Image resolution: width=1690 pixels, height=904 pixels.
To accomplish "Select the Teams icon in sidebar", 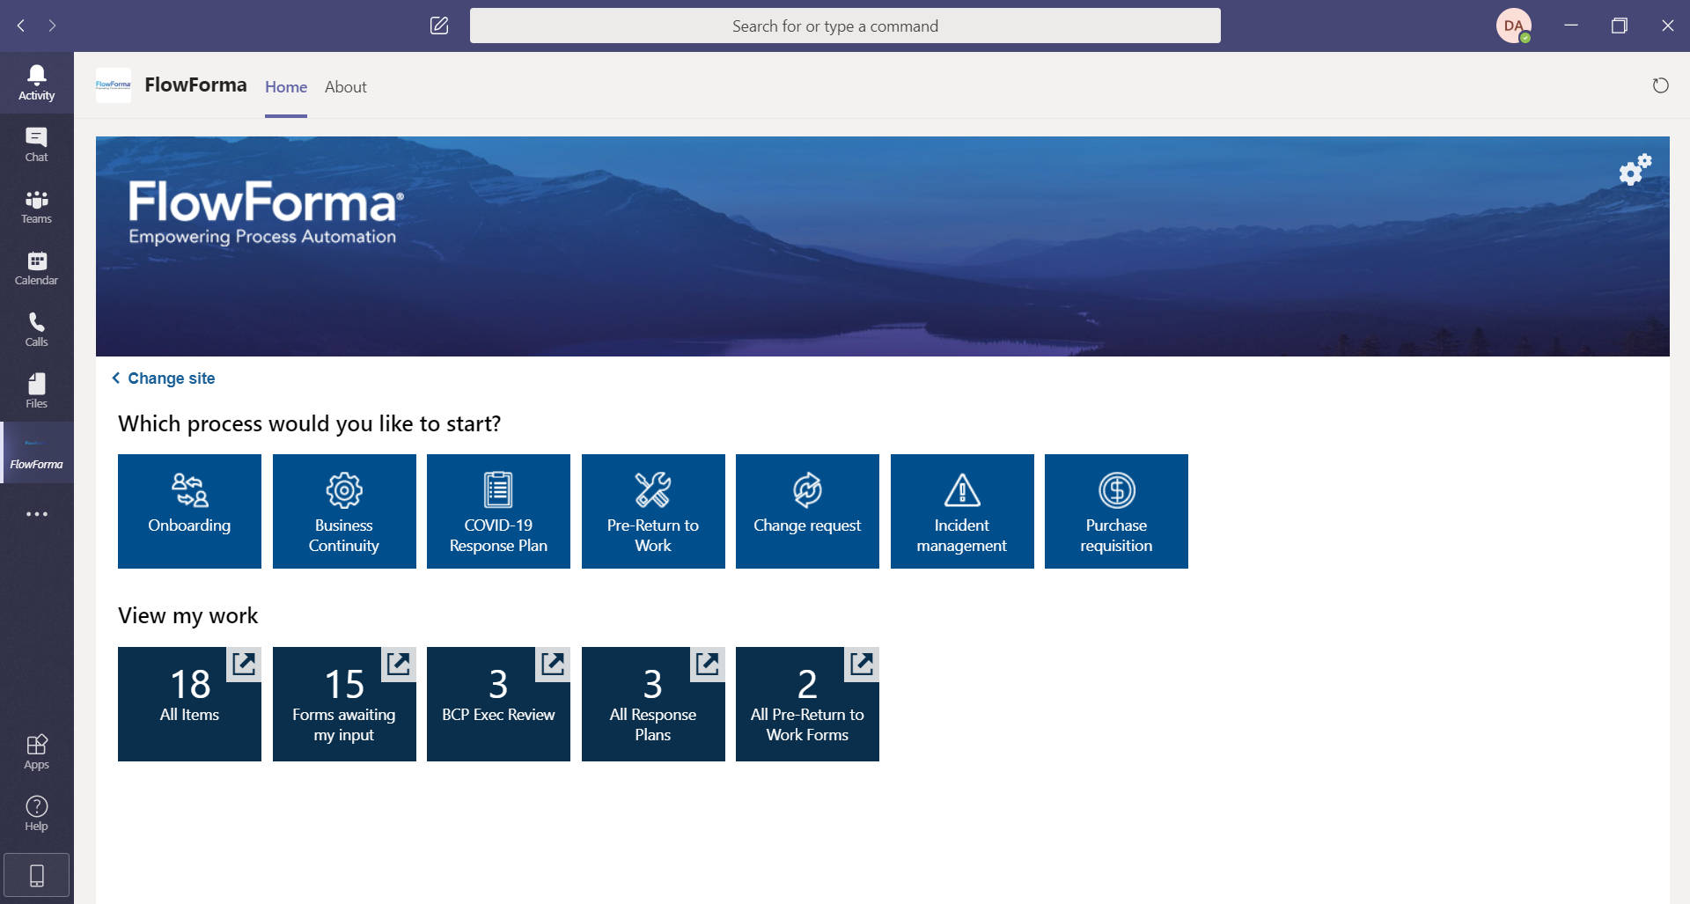I will coord(36,204).
